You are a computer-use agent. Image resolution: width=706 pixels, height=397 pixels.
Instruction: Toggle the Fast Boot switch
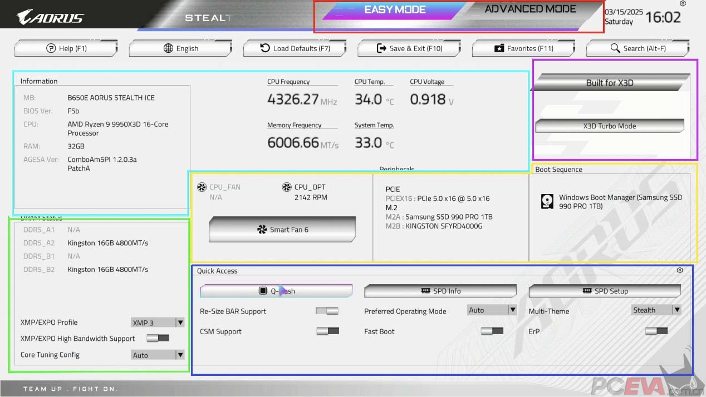pos(492,331)
